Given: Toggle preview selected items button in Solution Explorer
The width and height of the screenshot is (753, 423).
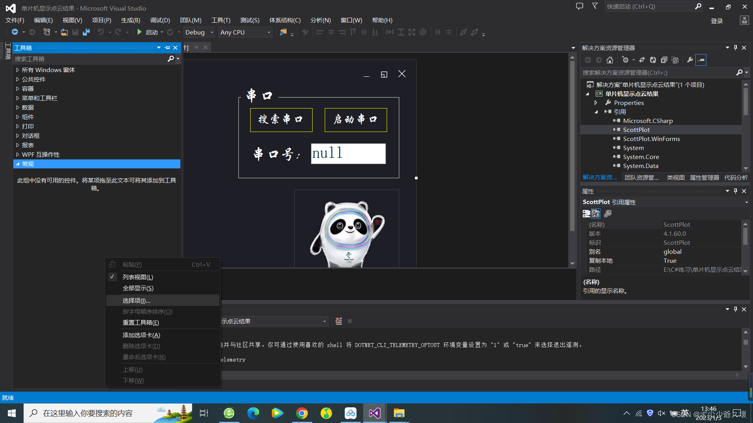Looking at the screenshot, I should (701, 60).
